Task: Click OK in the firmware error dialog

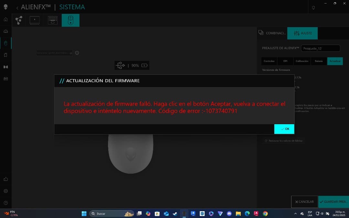Action: pos(284,129)
